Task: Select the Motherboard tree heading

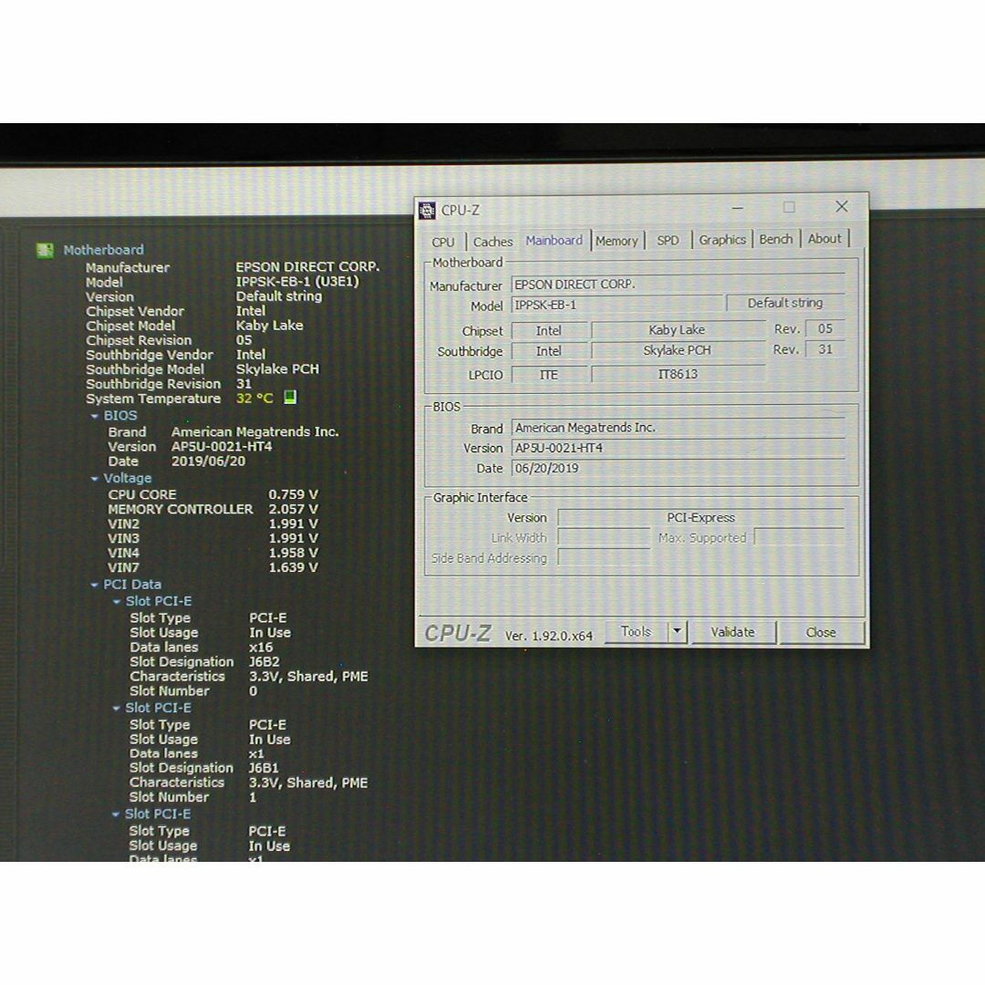Action: 103,250
